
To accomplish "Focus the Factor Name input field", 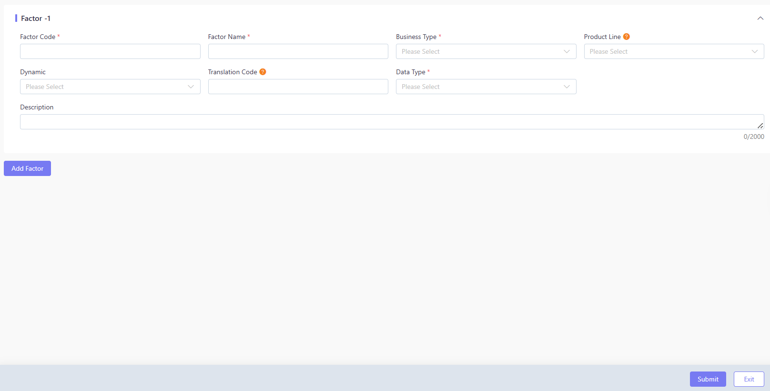I will tap(298, 51).
